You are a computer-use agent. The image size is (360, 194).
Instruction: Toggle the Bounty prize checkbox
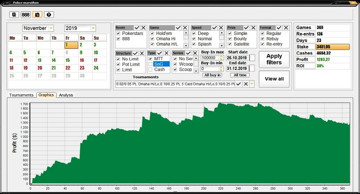pos(230,39)
